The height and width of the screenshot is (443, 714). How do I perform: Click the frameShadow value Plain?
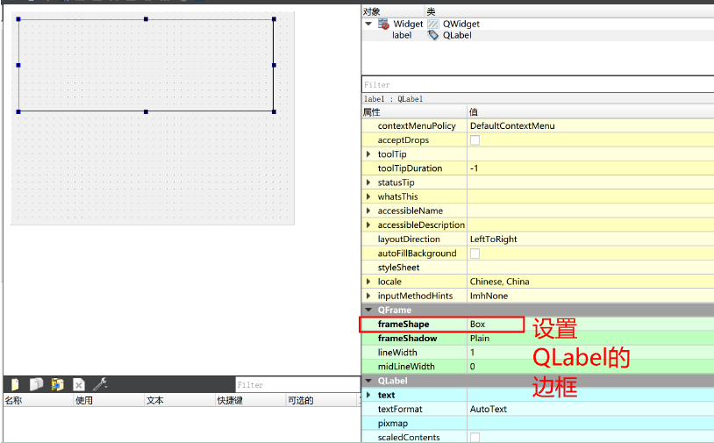(480, 339)
